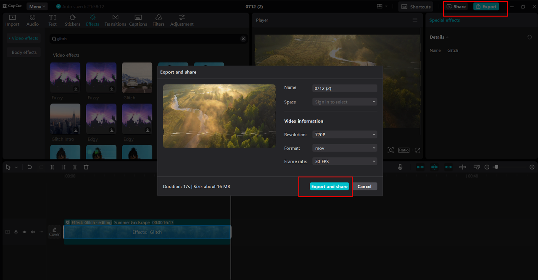Viewport: 538px width, 280px height.
Task: Open the Transitions tab
Action: pos(115,20)
